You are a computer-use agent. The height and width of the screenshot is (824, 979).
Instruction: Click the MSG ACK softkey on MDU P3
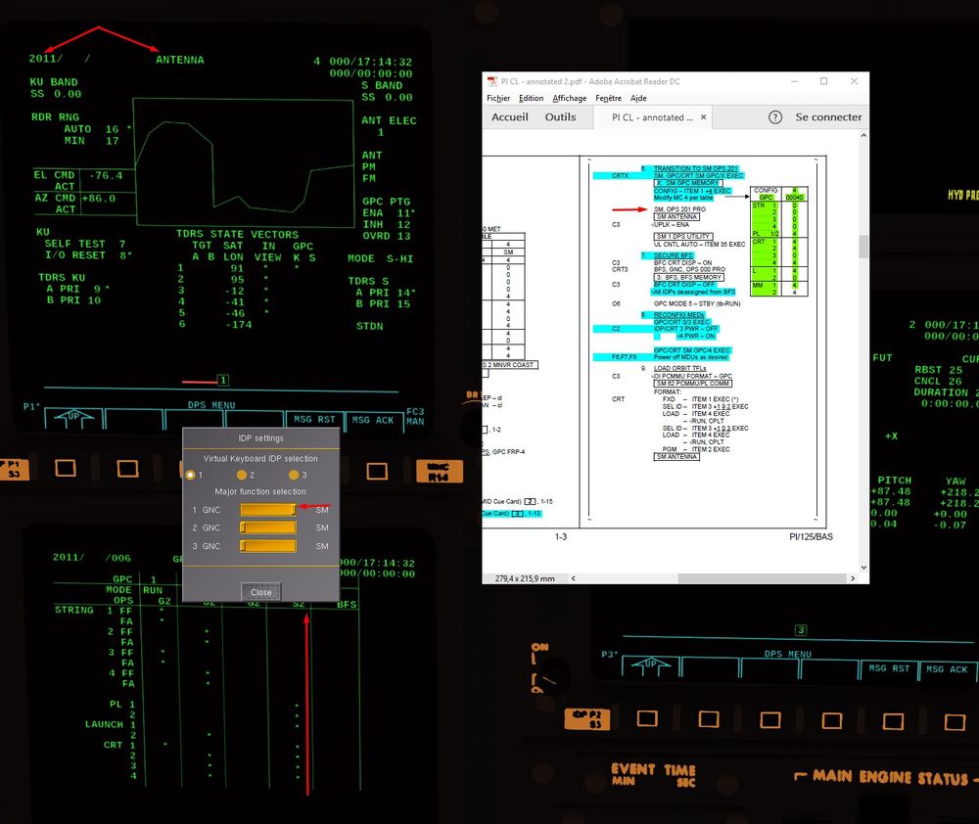(947, 669)
